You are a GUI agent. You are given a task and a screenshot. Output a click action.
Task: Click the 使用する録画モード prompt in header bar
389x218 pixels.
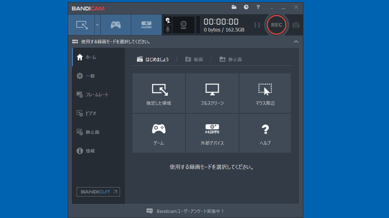tap(116, 41)
